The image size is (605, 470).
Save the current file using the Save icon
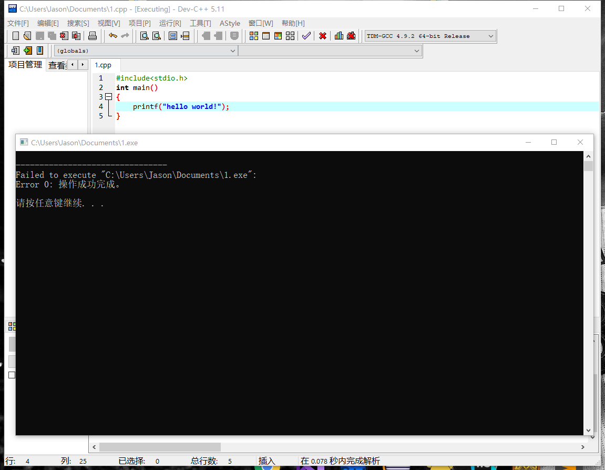[x=39, y=35]
